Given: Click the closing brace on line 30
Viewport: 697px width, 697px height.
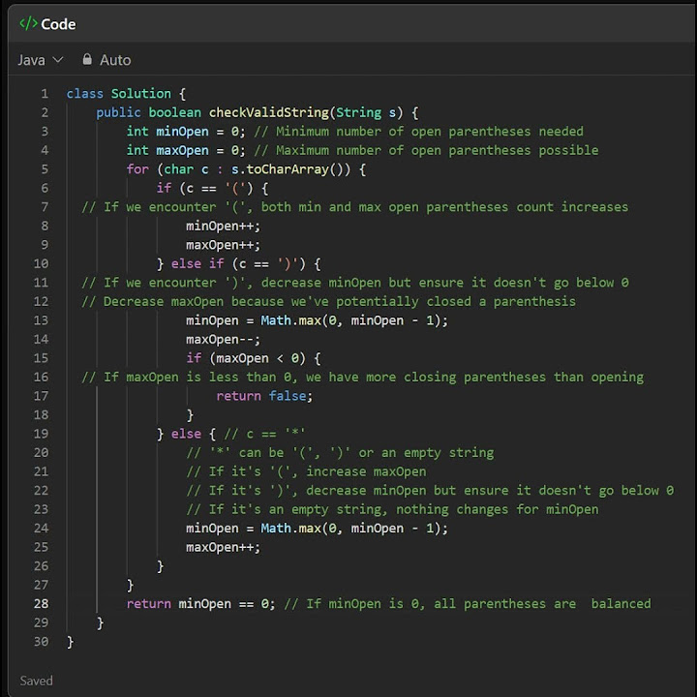Looking at the screenshot, I should (71, 642).
